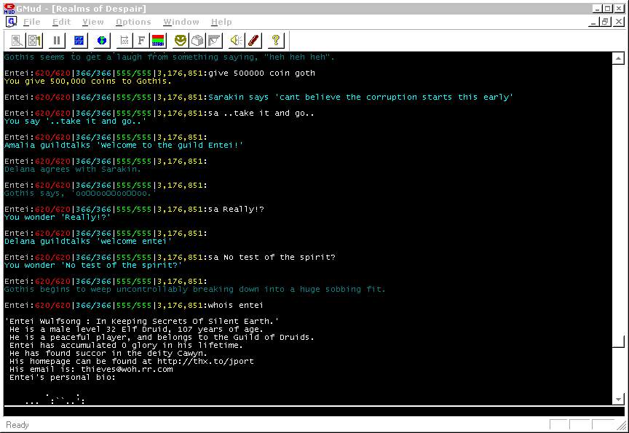
Task: Open the Edit menu
Action: 61,22
